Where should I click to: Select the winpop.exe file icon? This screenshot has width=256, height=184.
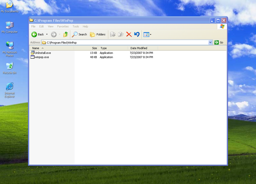click(33, 57)
